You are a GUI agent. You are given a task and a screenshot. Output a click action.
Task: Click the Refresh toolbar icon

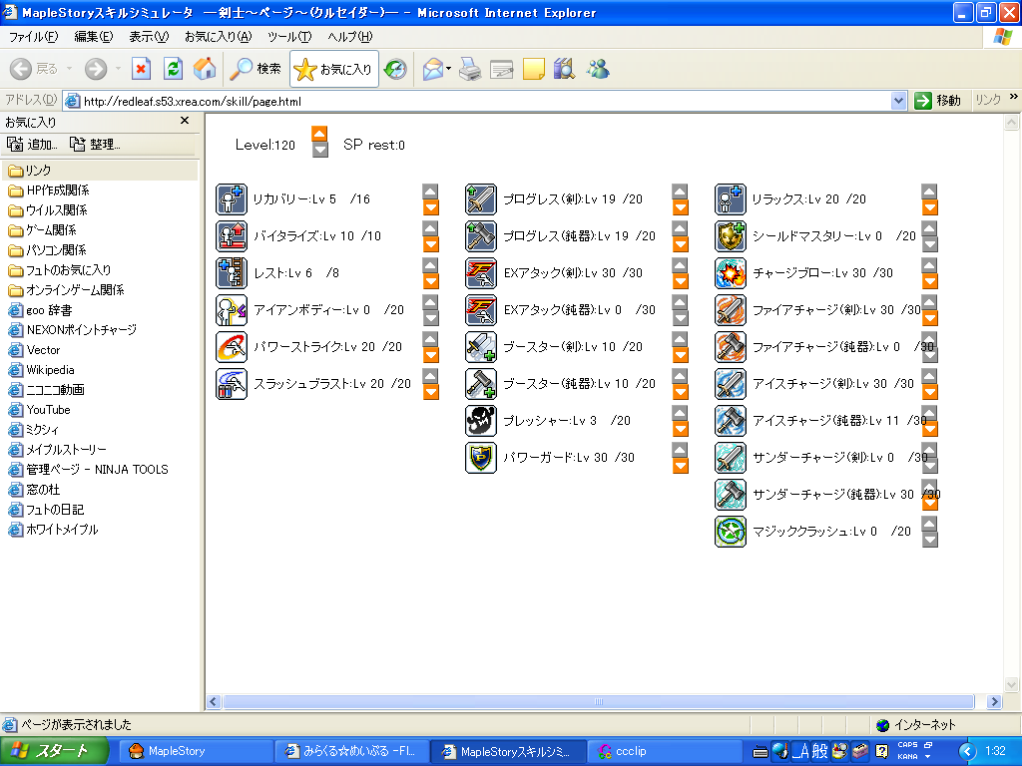tap(173, 69)
